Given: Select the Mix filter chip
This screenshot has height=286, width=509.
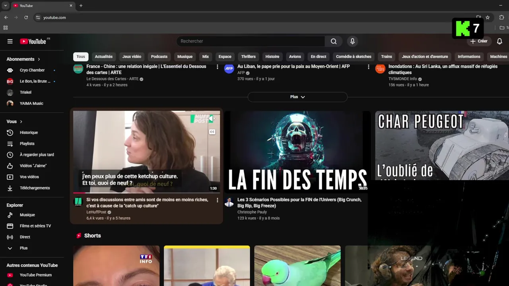Looking at the screenshot, I should (x=206, y=56).
